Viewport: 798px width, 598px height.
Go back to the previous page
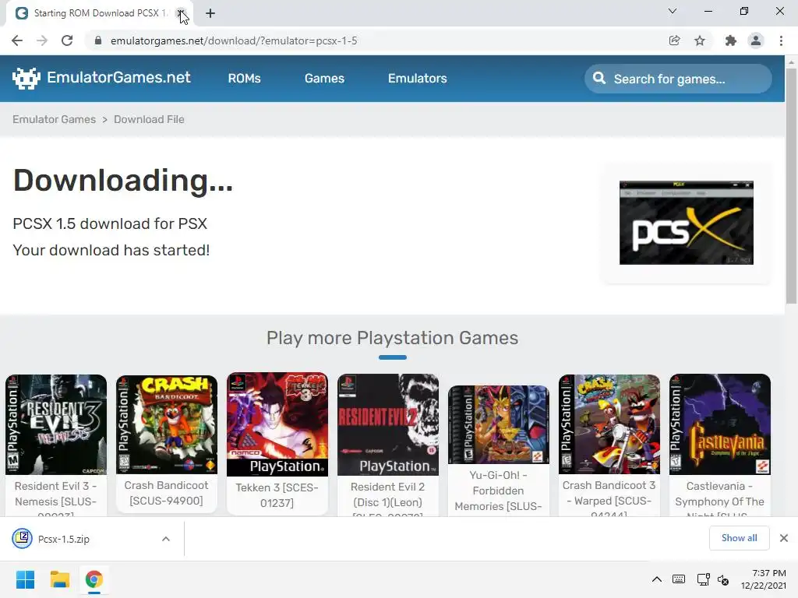(17, 40)
